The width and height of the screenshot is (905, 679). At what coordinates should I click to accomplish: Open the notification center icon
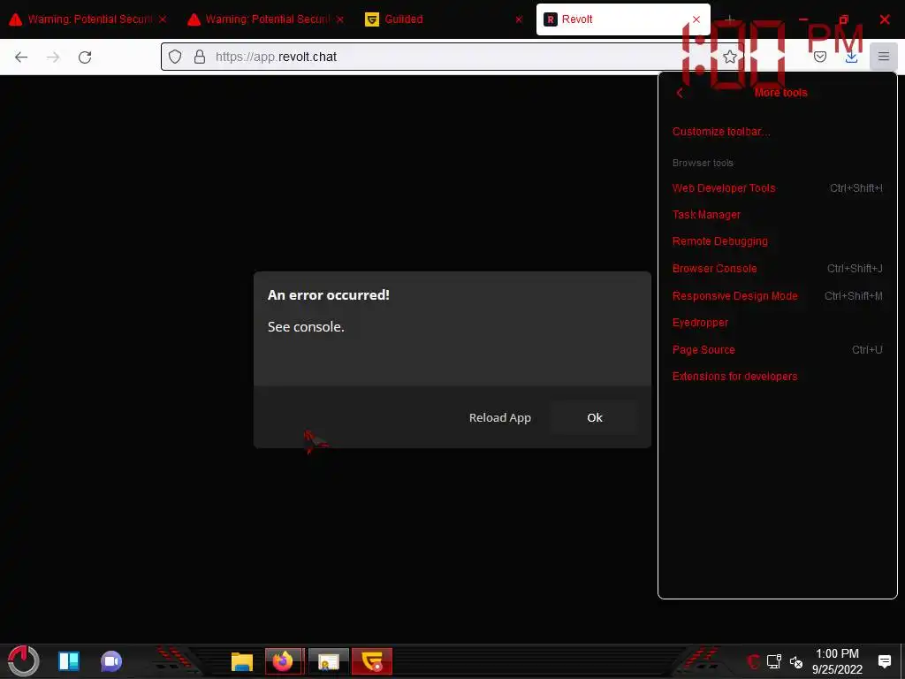tap(884, 661)
